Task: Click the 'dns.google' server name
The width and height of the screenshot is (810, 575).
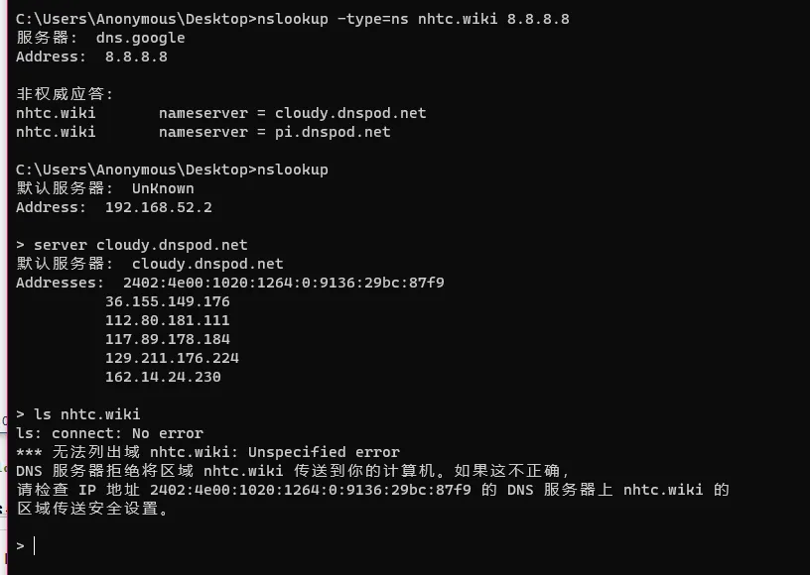Action: 141,38
